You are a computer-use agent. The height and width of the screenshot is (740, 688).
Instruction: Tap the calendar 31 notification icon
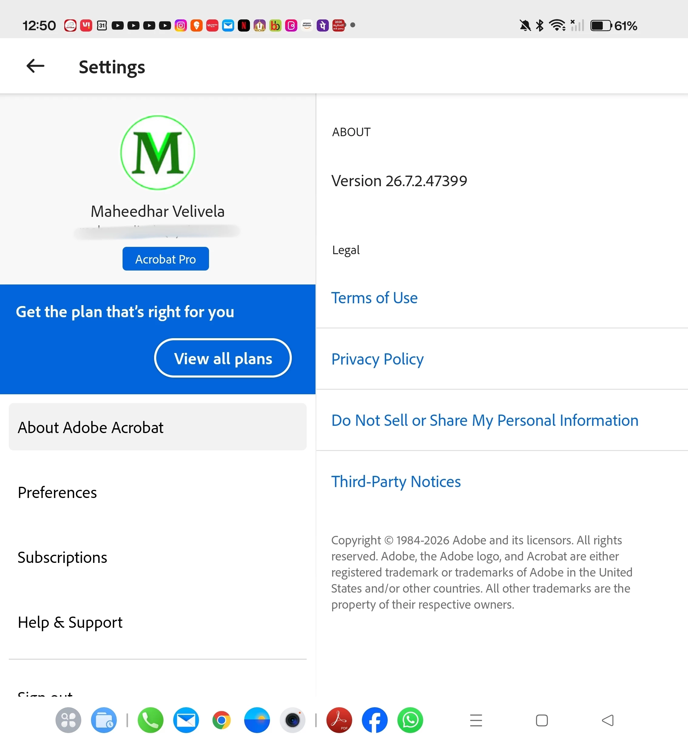(x=102, y=25)
